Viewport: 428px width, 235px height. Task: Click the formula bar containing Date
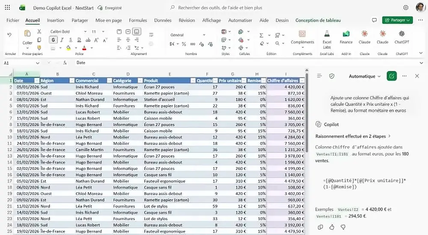(246, 63)
